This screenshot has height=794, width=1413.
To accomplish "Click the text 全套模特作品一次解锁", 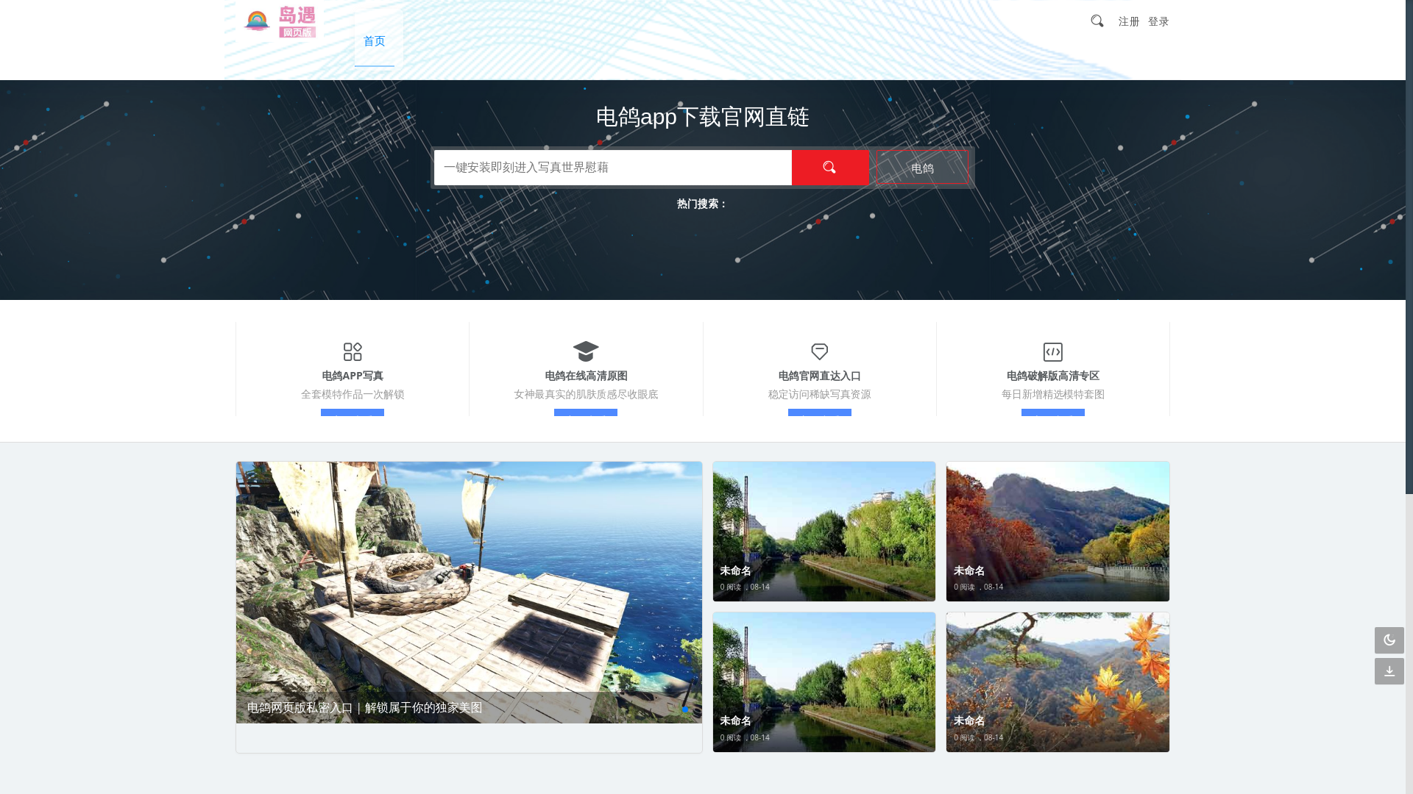I will 353,394.
